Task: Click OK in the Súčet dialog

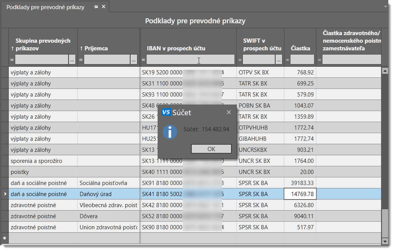Action: coord(211,149)
